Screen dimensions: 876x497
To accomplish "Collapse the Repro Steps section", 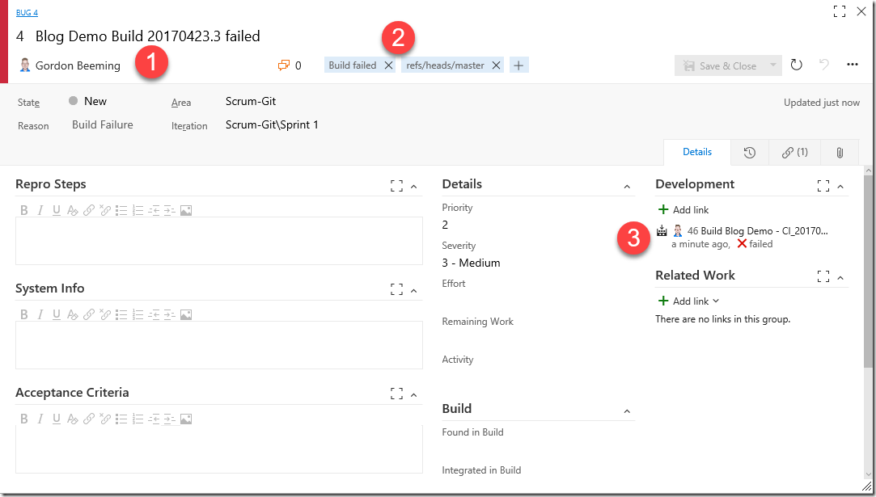I will 414,187.
